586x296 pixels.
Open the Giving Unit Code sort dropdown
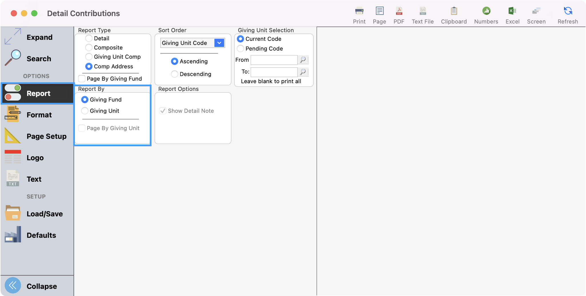coord(219,43)
